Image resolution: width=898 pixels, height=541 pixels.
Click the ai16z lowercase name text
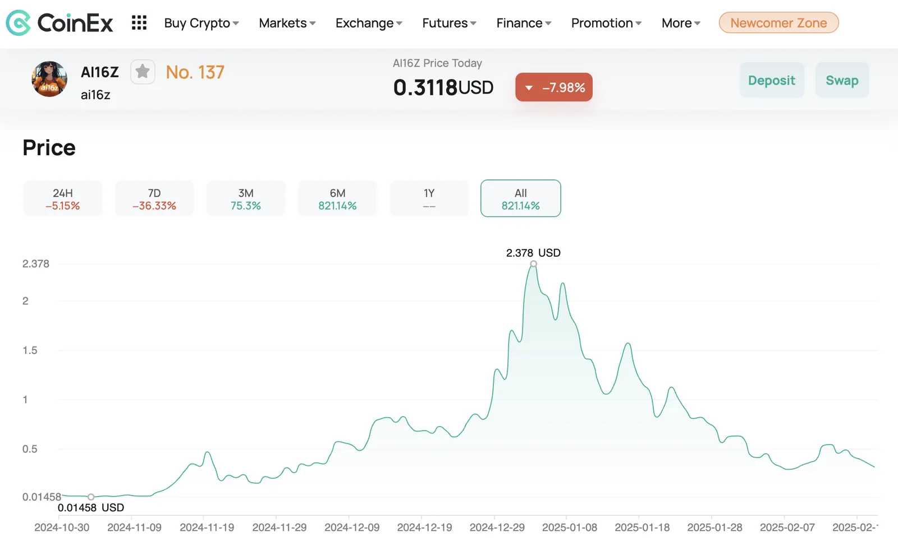pyautogui.click(x=95, y=95)
